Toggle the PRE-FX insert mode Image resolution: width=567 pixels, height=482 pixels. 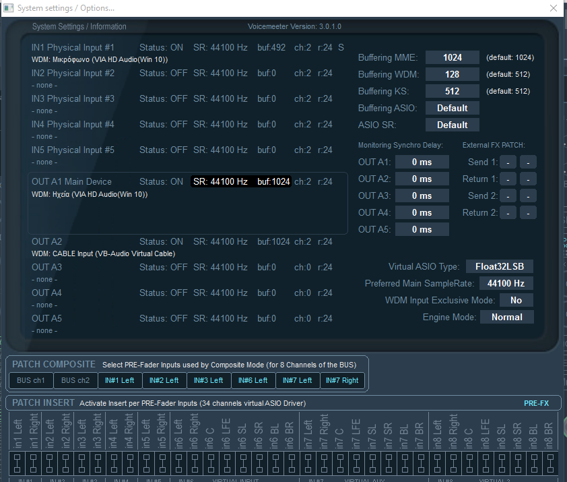click(536, 403)
